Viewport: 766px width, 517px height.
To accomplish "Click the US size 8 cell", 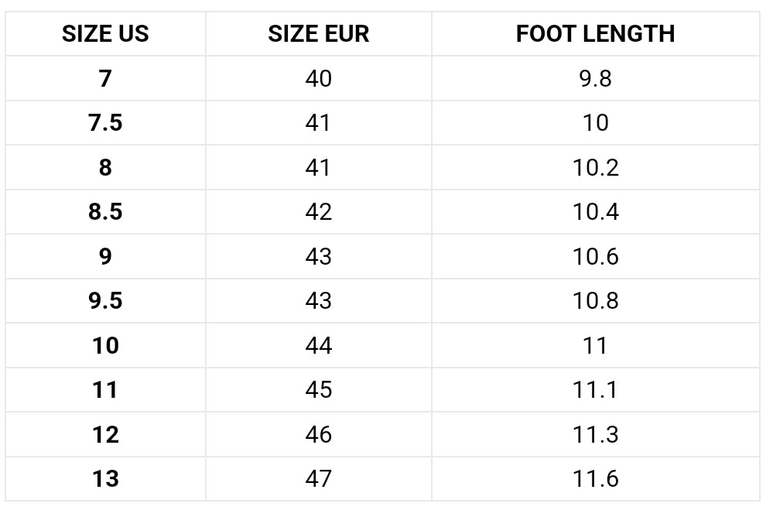I will click(105, 167).
